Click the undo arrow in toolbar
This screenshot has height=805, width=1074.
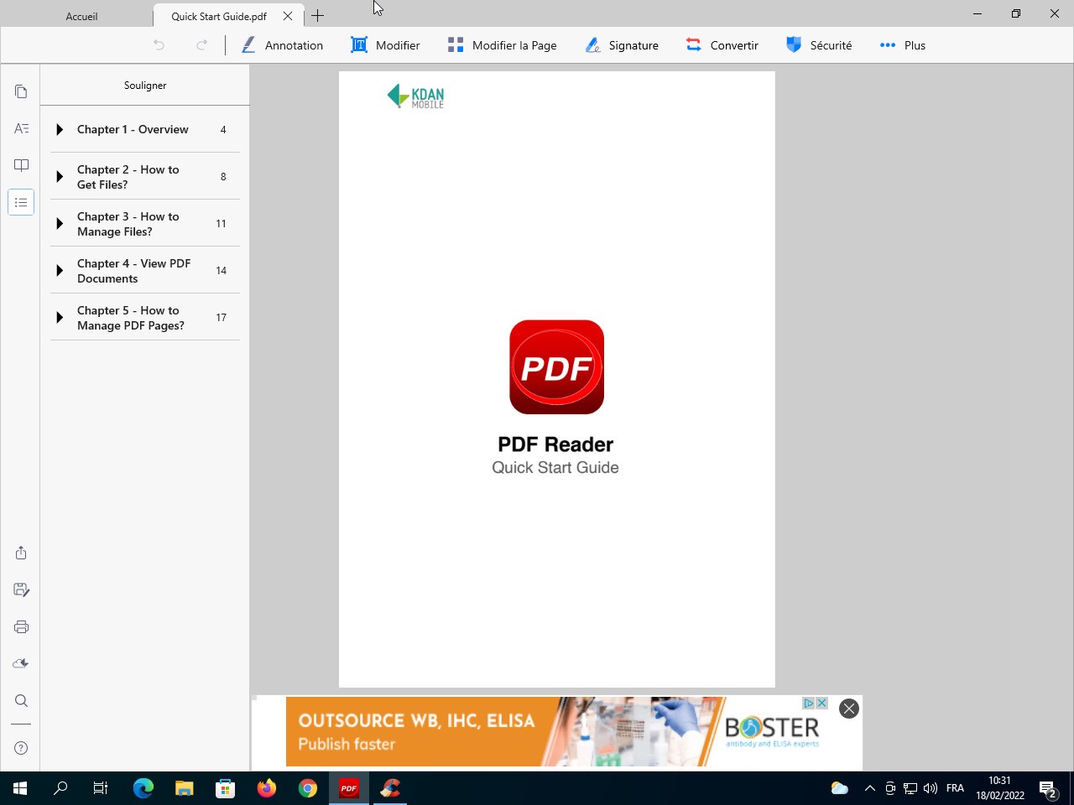coord(159,45)
